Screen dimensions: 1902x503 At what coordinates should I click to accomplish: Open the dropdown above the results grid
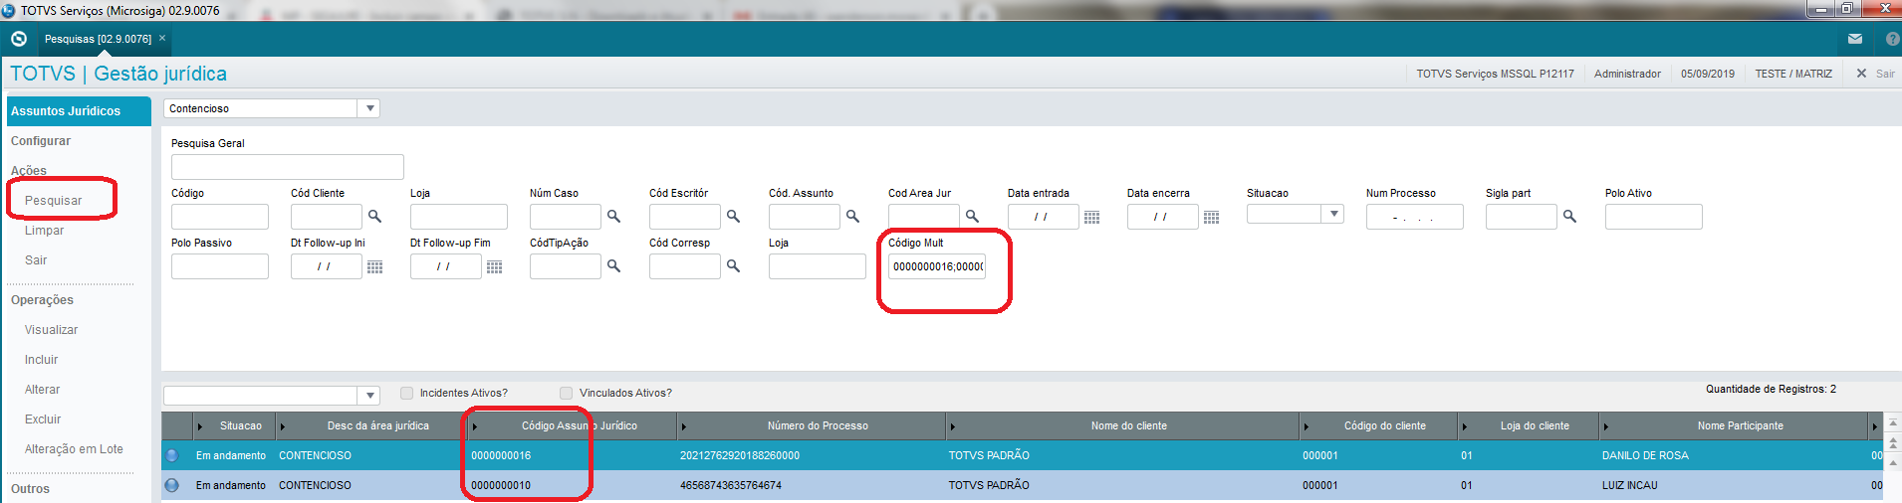click(x=369, y=395)
